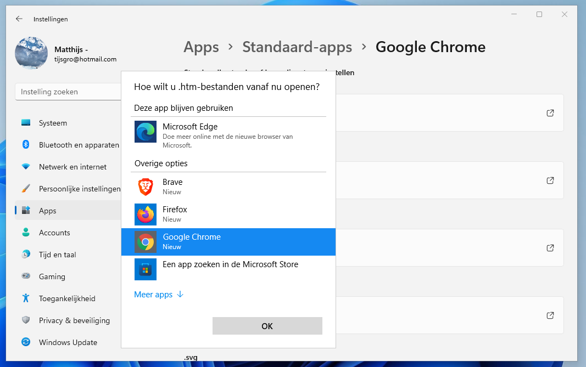Focus the Instelling zoeken search field
The width and height of the screenshot is (586, 367).
(x=69, y=92)
